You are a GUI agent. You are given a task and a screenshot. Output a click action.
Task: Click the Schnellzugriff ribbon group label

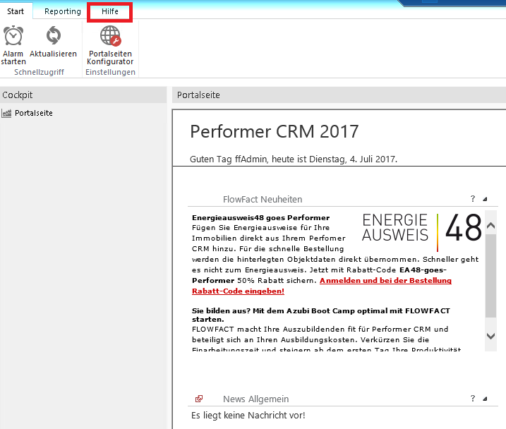coord(39,72)
